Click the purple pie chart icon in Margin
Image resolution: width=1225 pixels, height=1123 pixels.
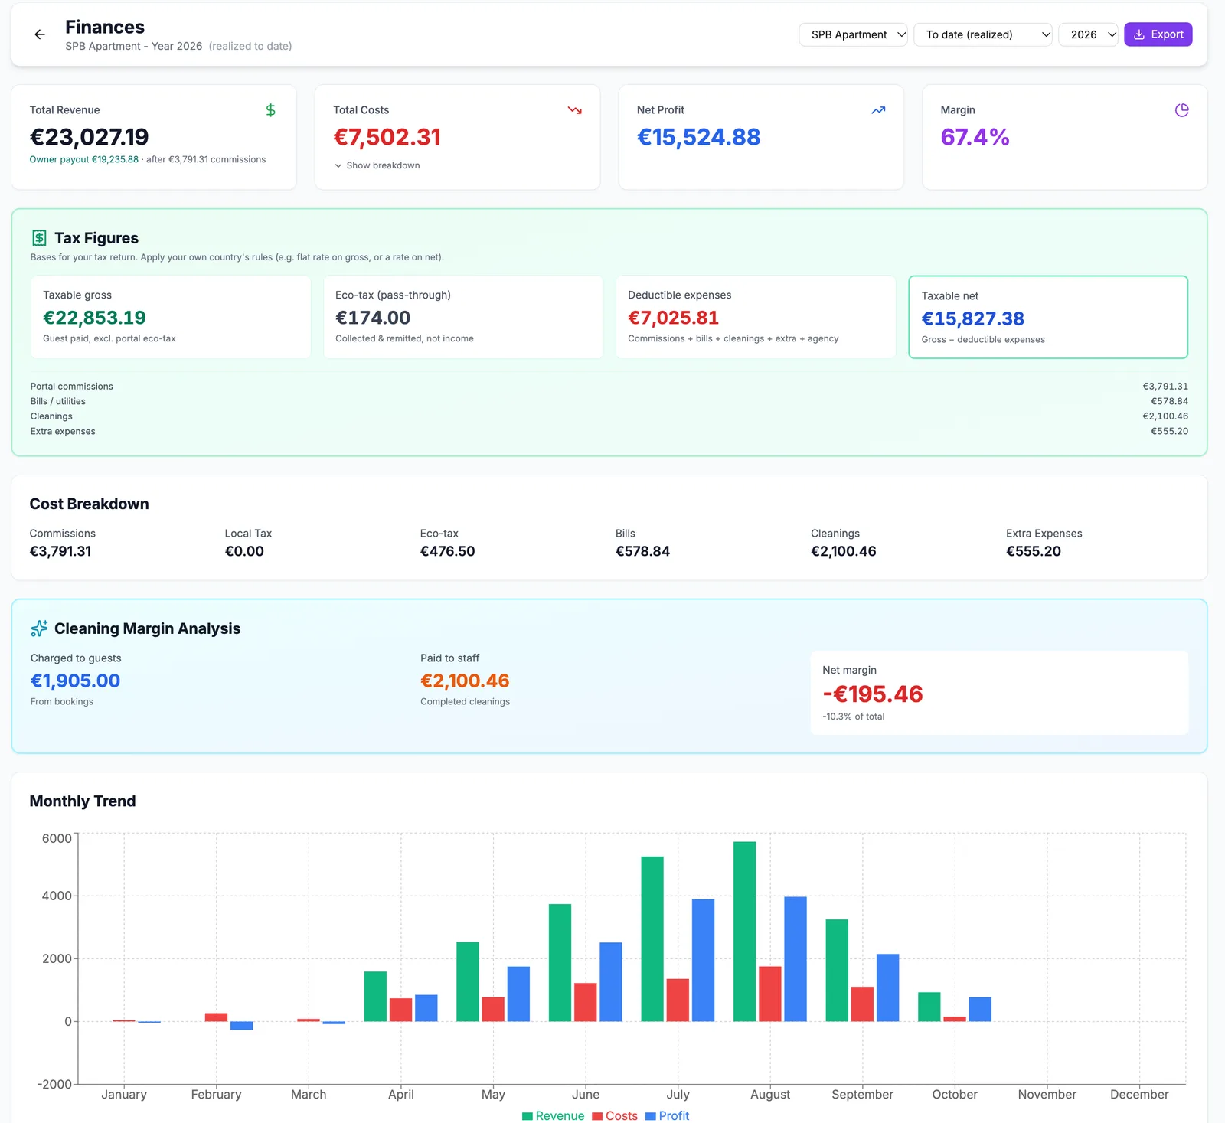tap(1181, 110)
